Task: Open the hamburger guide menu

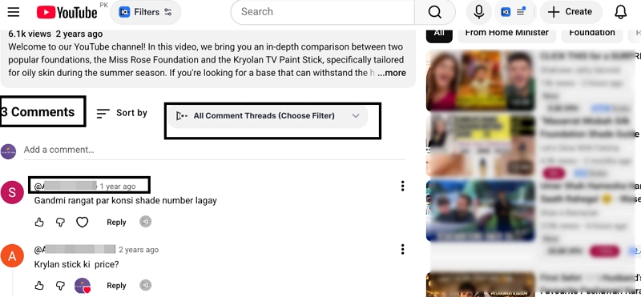Action: coord(14,12)
